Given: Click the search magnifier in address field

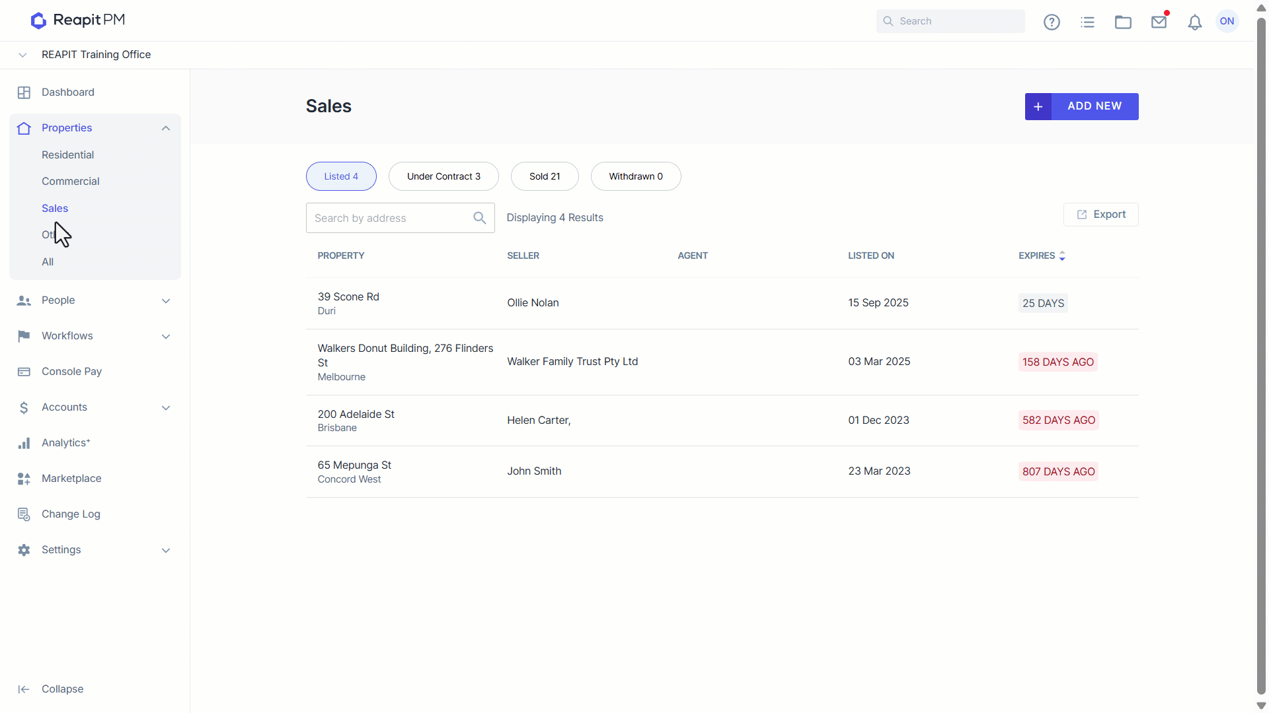Looking at the screenshot, I should (480, 218).
